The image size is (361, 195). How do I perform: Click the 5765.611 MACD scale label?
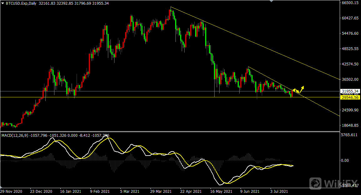[349, 135]
